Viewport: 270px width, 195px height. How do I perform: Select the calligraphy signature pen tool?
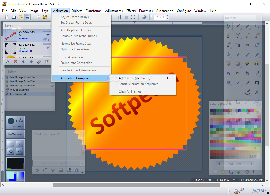click(x=247, y=92)
